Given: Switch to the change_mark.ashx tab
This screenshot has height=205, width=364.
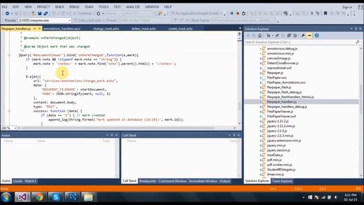Looking at the screenshot, I should coord(106,28).
